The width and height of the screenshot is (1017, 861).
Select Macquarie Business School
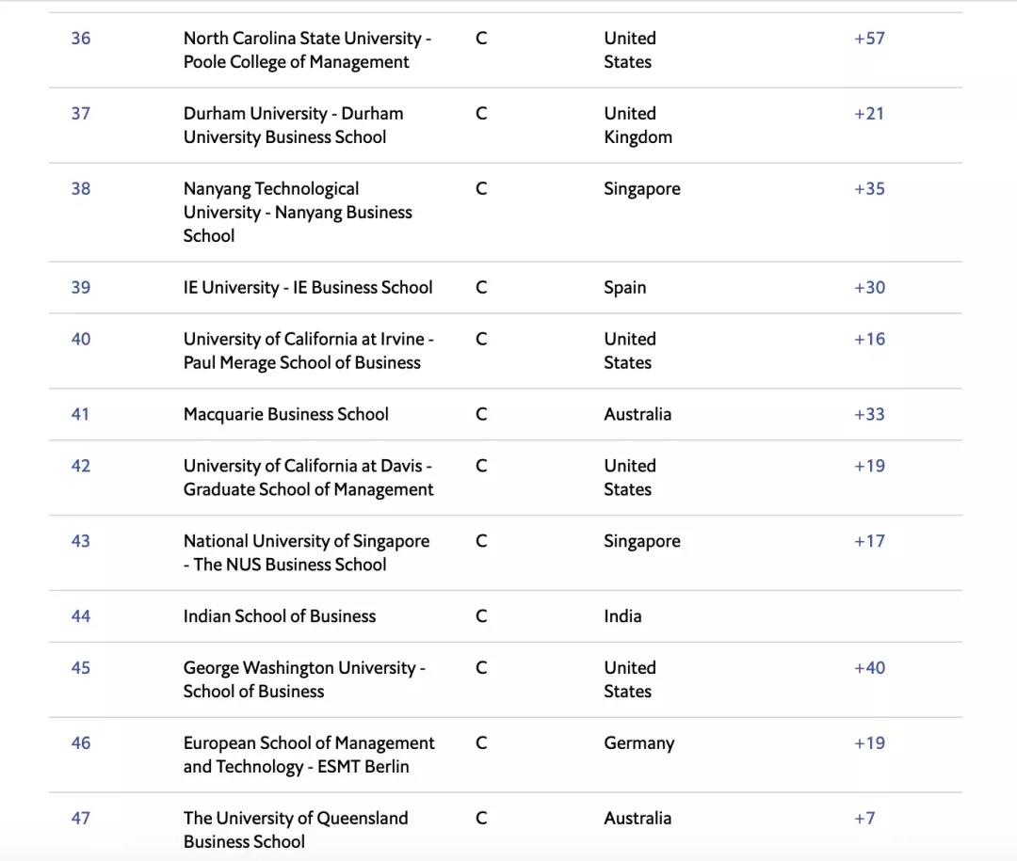tap(285, 415)
